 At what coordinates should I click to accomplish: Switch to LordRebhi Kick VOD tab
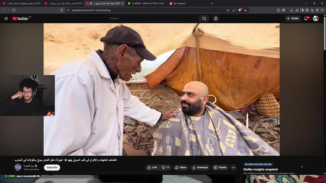[146, 3]
